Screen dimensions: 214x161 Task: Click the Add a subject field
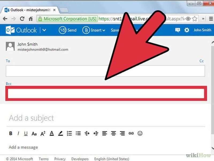click(106, 118)
